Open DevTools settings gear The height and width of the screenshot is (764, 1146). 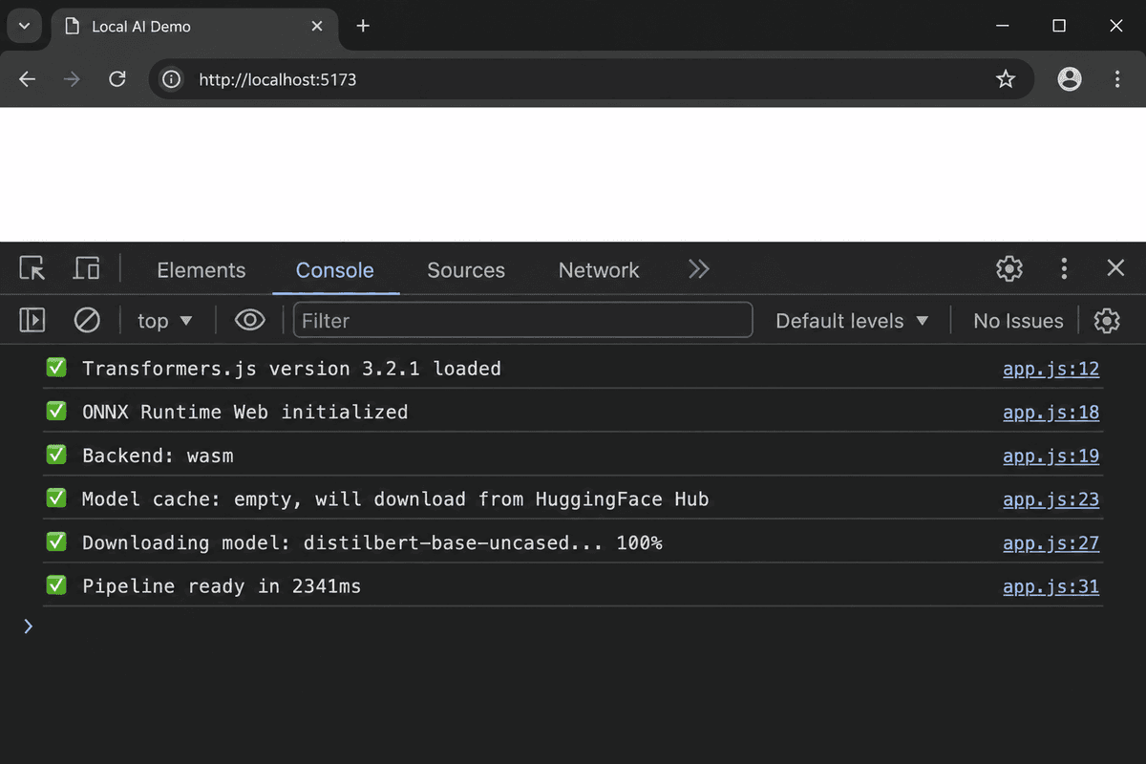point(1009,269)
